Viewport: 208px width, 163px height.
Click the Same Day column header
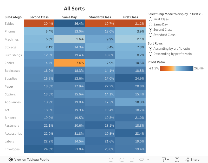[69, 17]
